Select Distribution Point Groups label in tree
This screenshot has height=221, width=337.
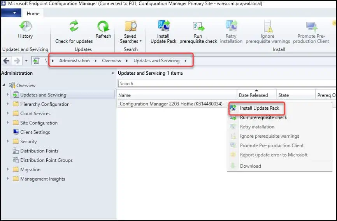coord(46,160)
